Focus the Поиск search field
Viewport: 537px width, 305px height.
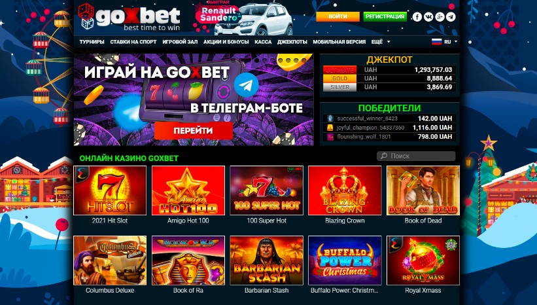click(416, 156)
